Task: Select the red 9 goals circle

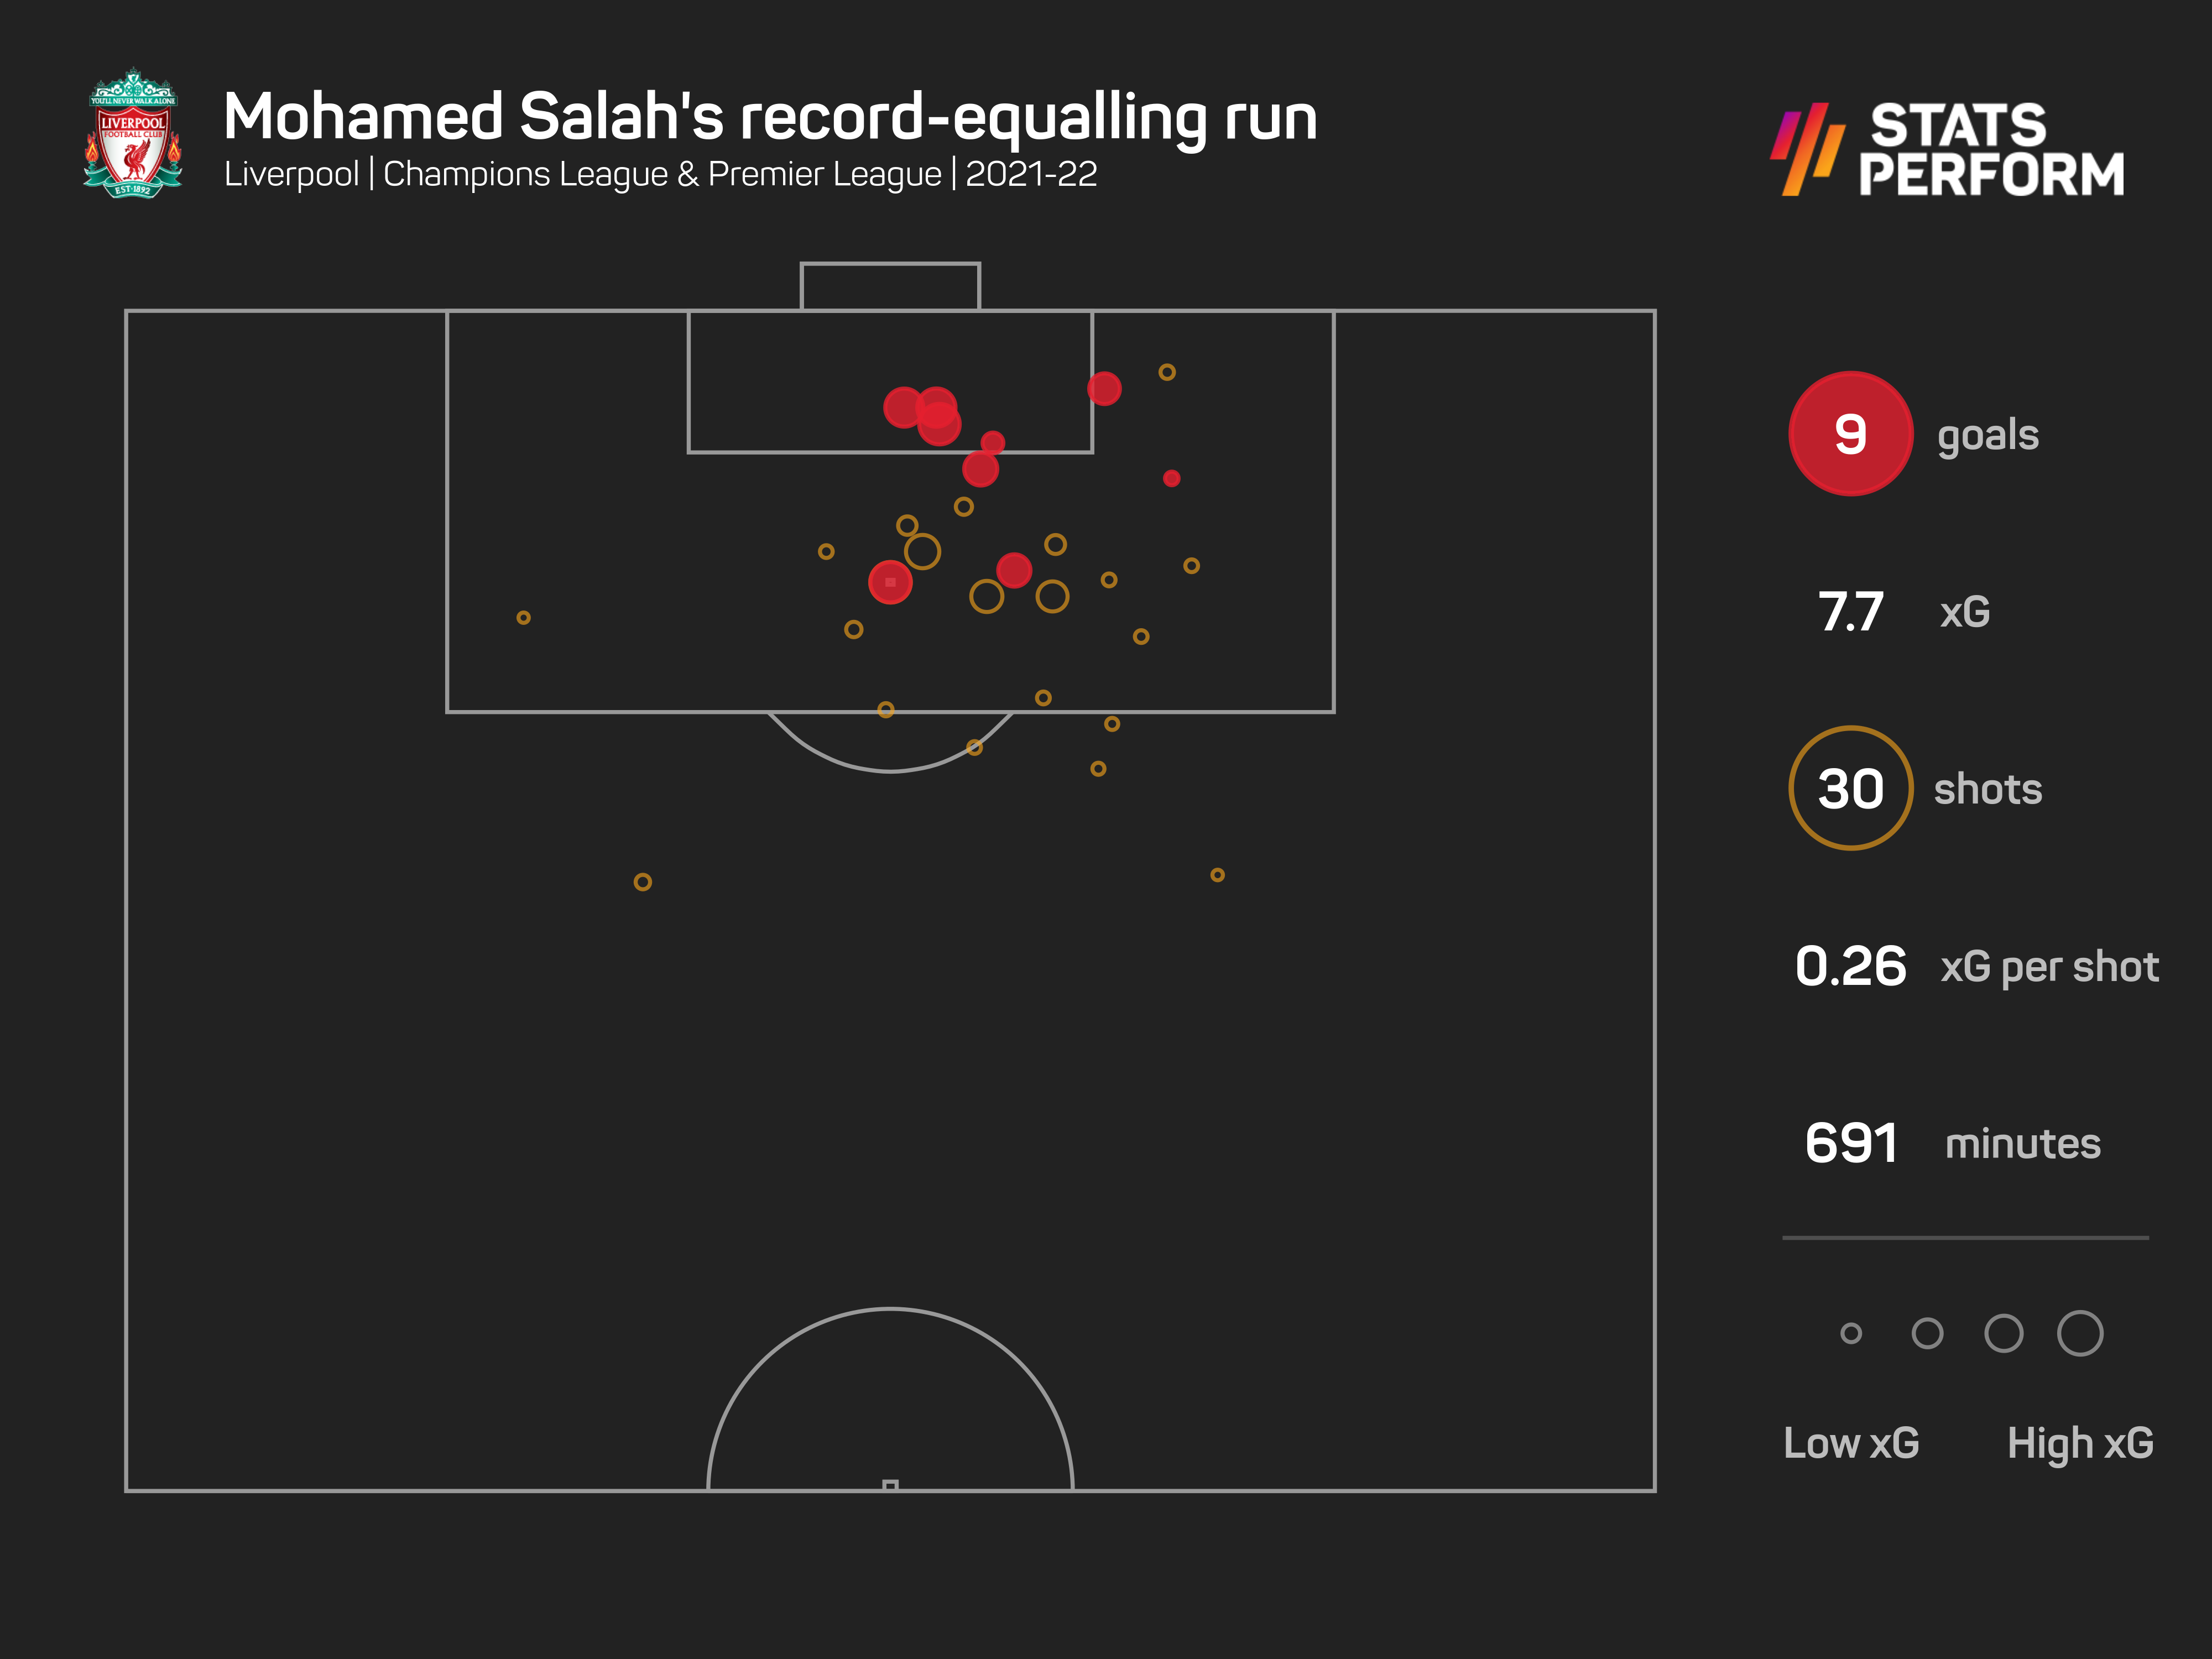Action: pyautogui.click(x=1850, y=434)
